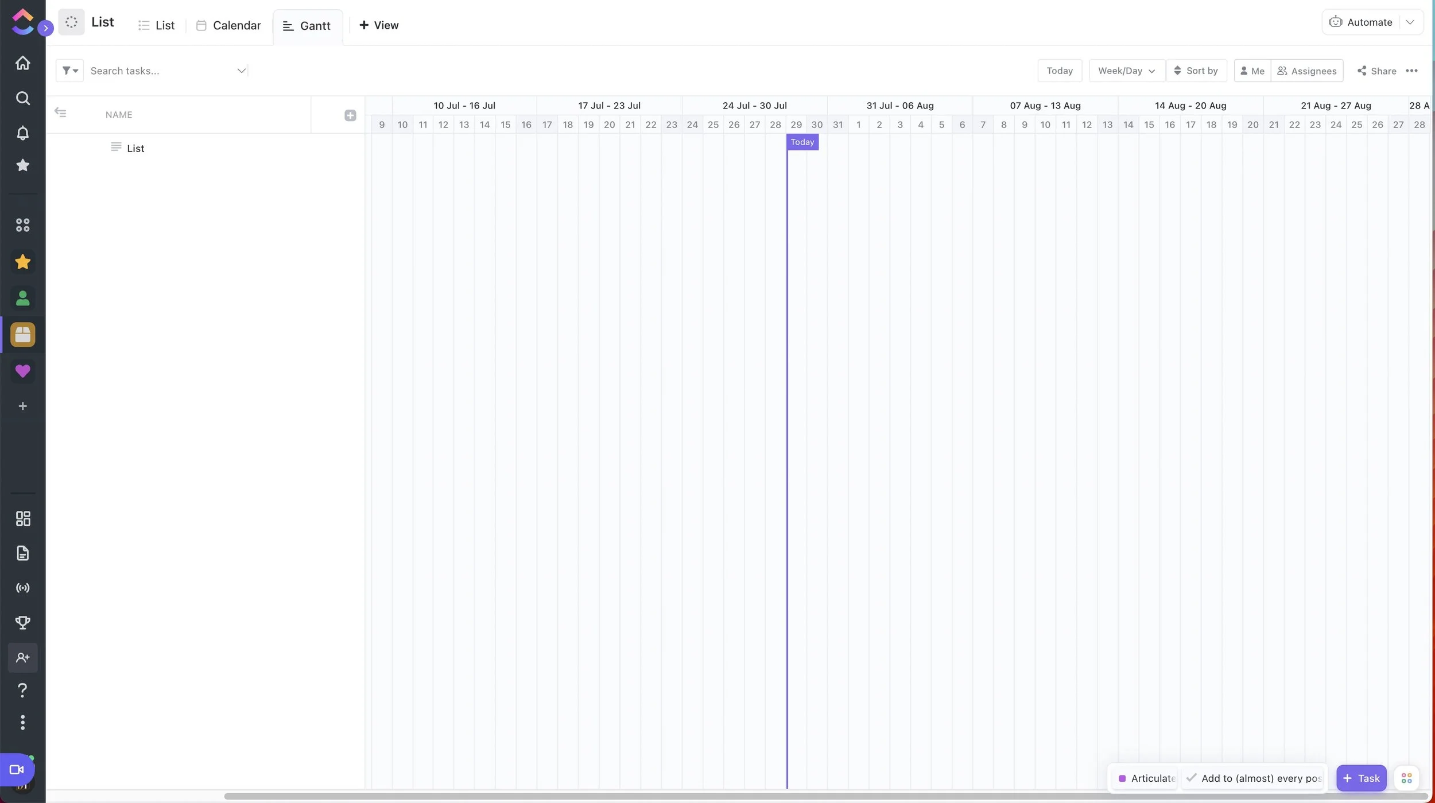
Task: Expand the Automate dropdown arrow
Action: point(1410,22)
